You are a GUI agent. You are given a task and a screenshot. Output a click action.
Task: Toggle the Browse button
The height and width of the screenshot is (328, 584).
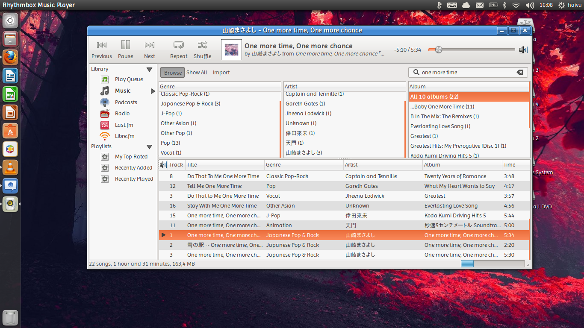173,73
